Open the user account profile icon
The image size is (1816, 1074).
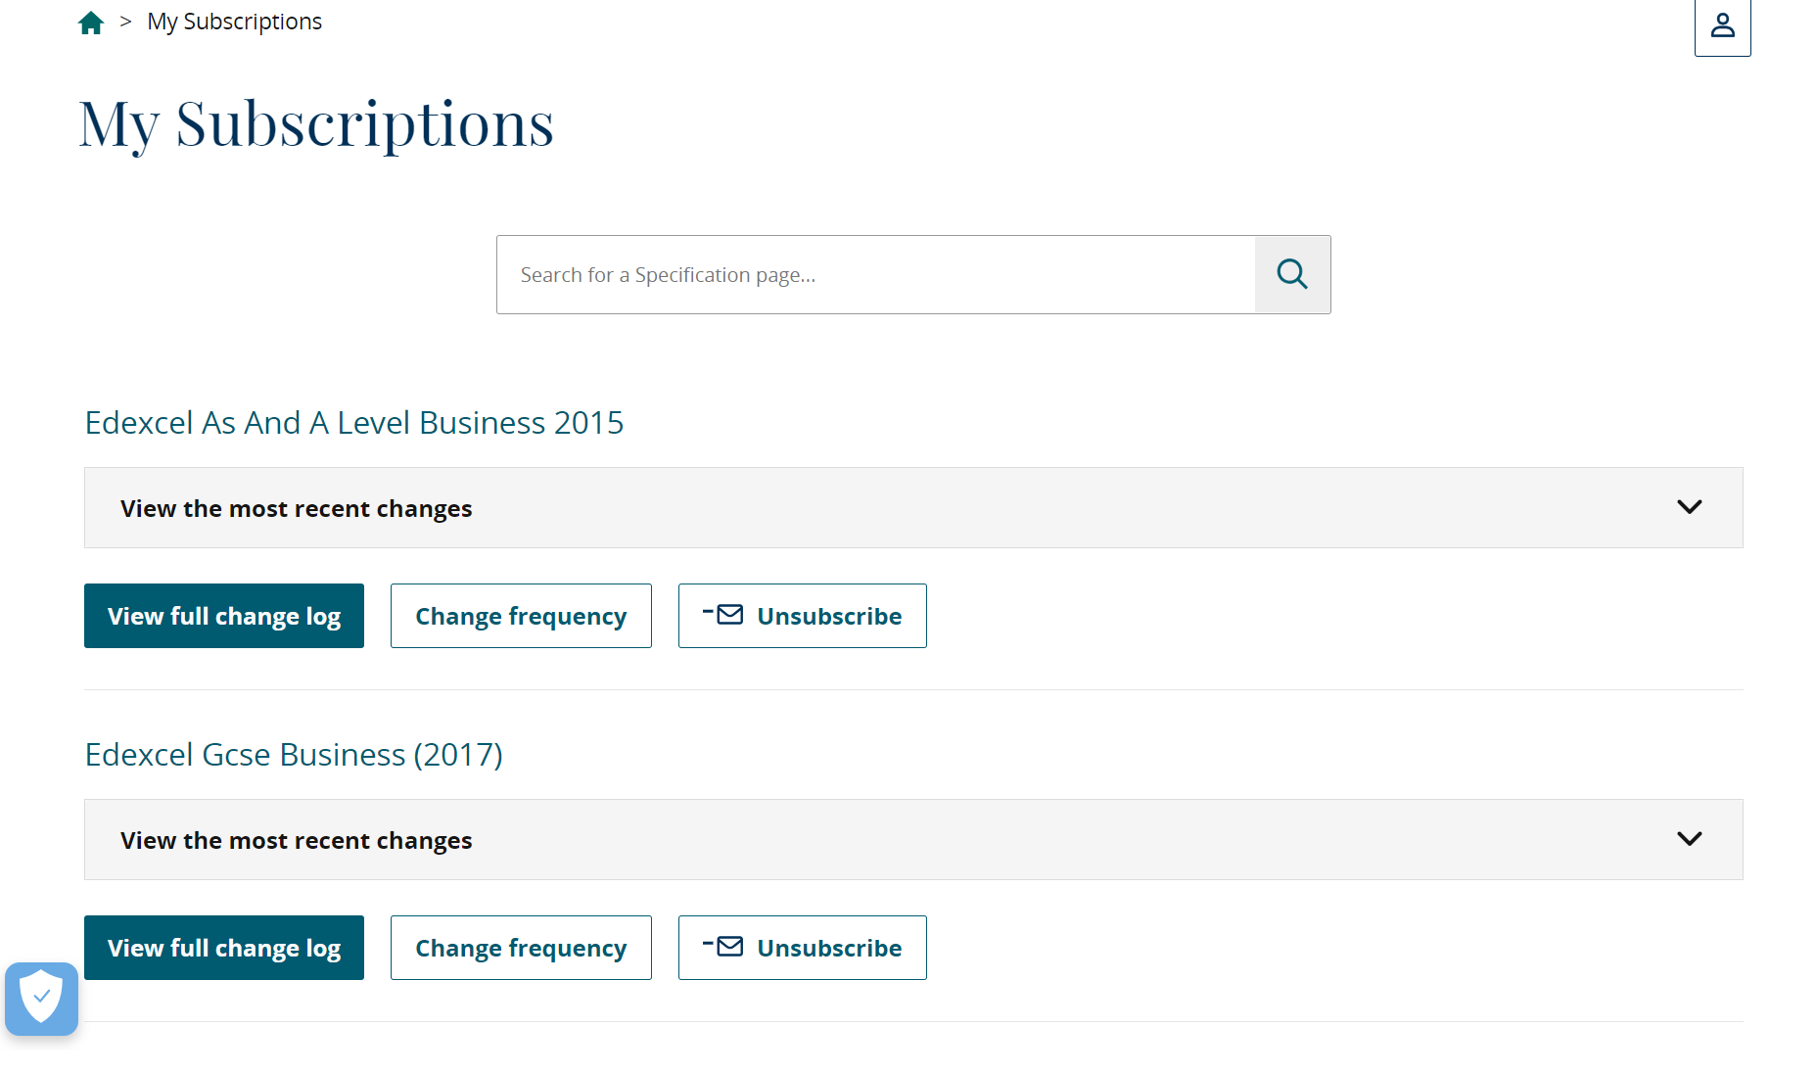click(1722, 25)
